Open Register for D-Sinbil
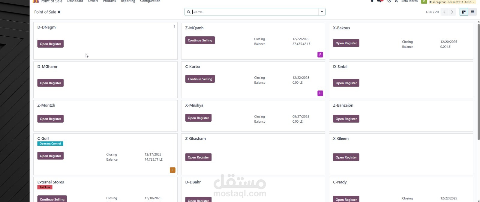480x202 pixels. tap(346, 83)
